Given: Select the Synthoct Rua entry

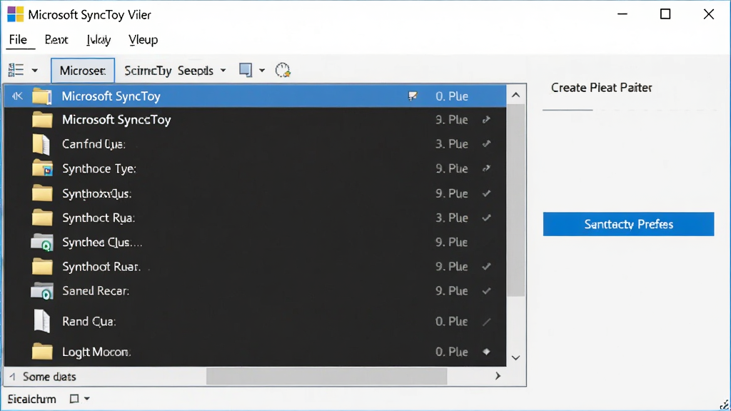Looking at the screenshot, I should point(255,218).
